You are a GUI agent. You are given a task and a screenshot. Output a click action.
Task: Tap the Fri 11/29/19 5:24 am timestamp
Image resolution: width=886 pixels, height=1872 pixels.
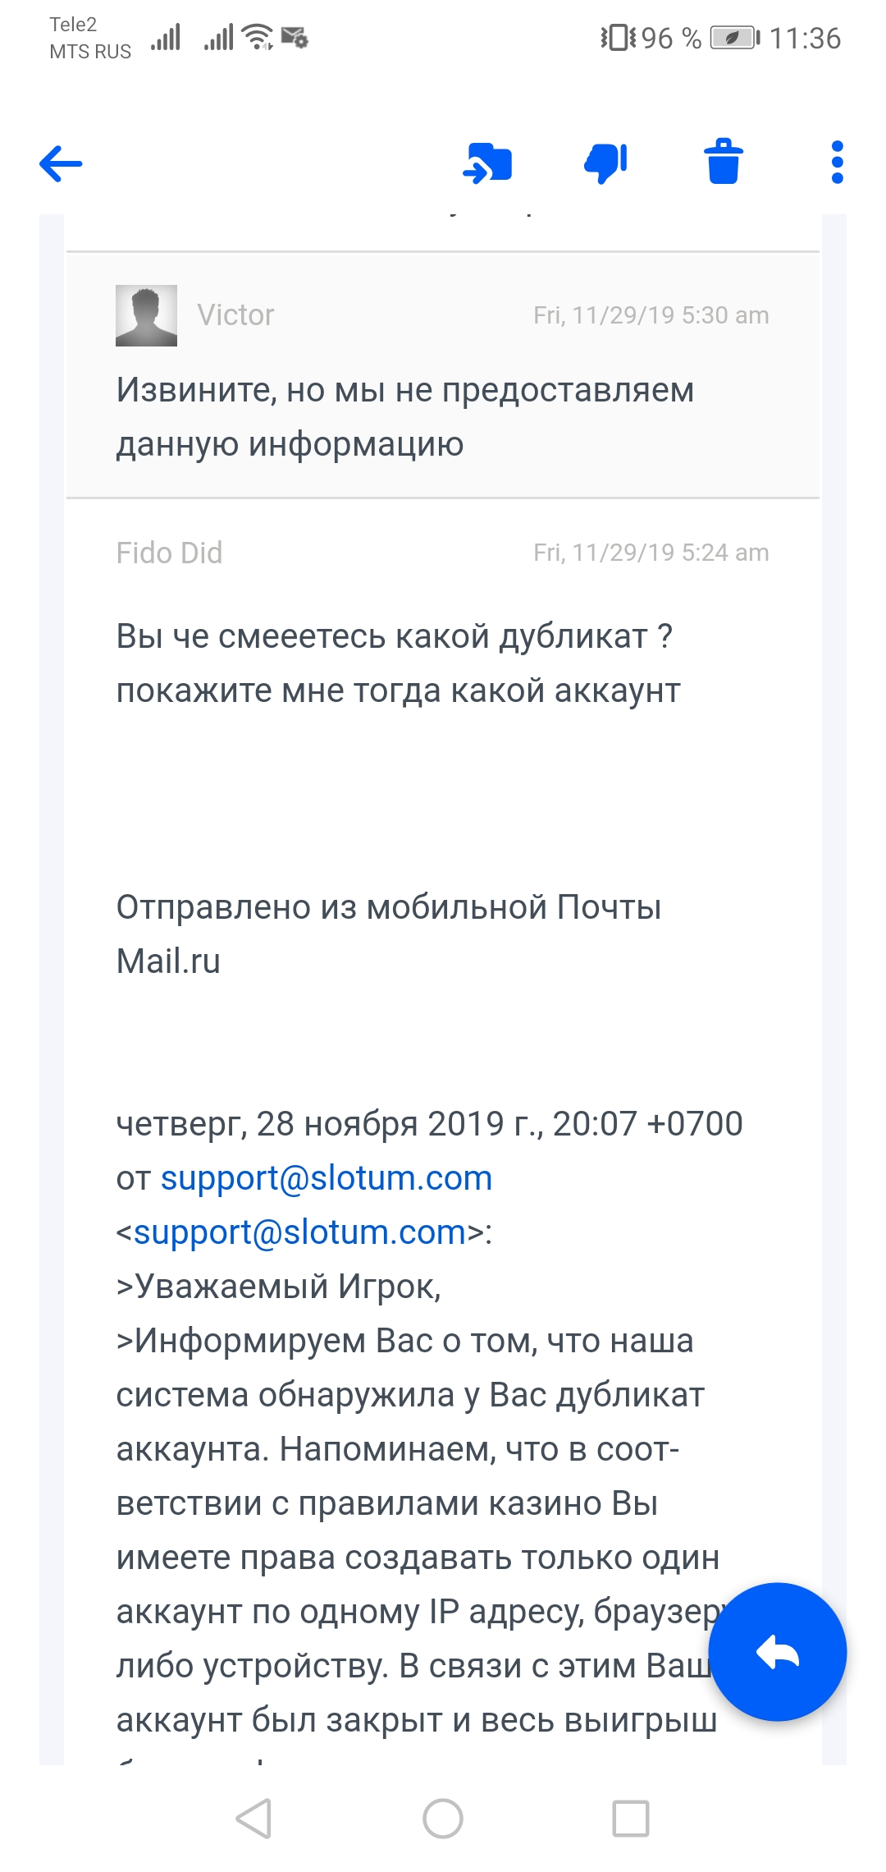pos(651,553)
